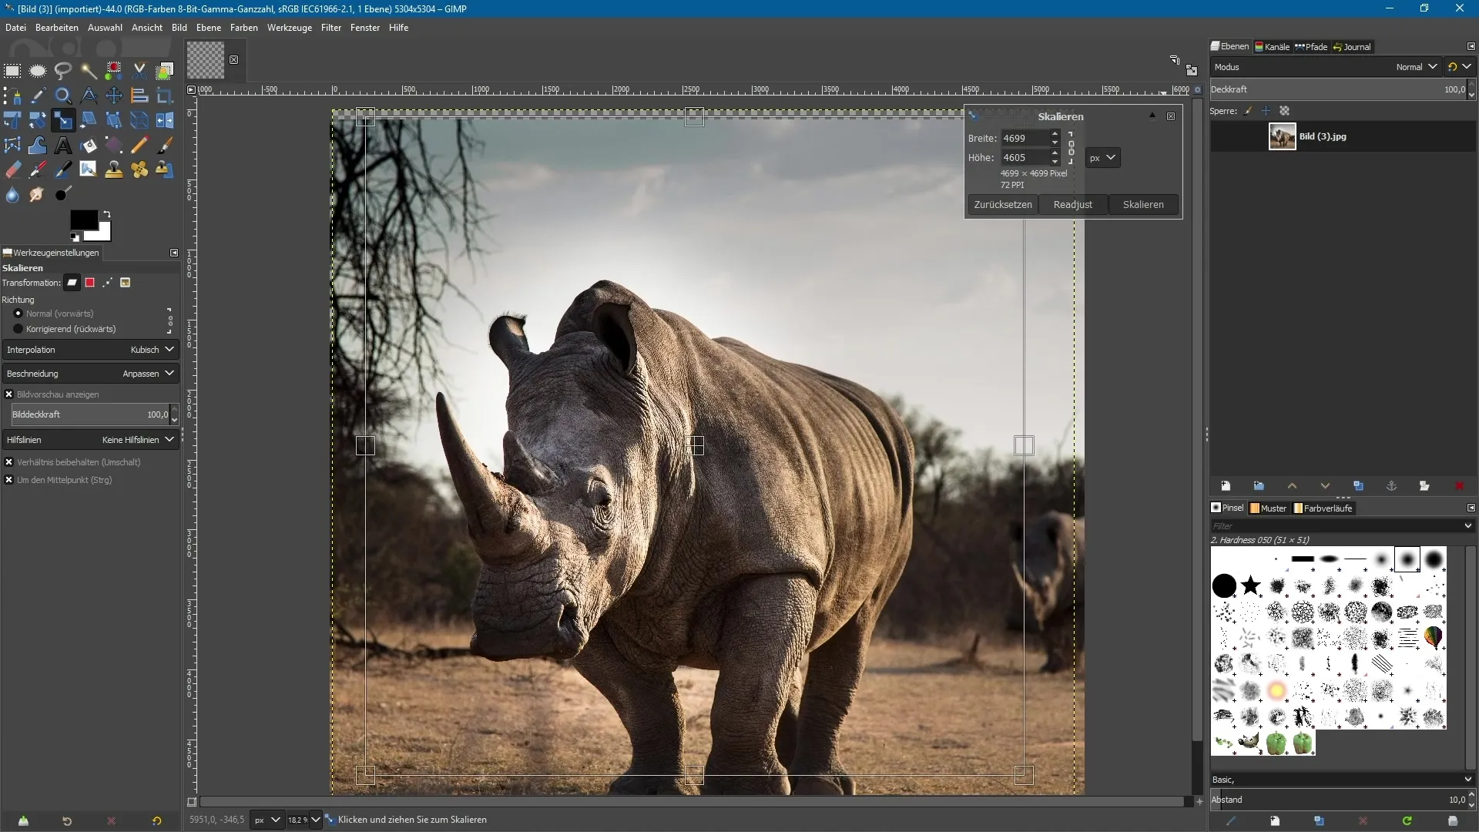
Task: Toggle Um den Mittelpunkt (Strg) checkbox
Action: [9, 480]
